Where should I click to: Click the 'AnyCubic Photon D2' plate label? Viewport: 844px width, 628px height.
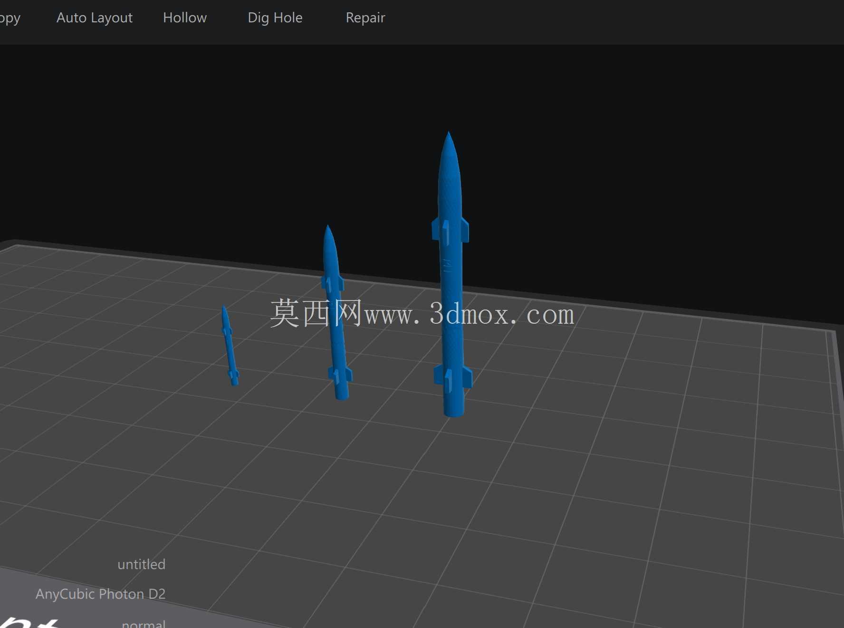pos(101,594)
